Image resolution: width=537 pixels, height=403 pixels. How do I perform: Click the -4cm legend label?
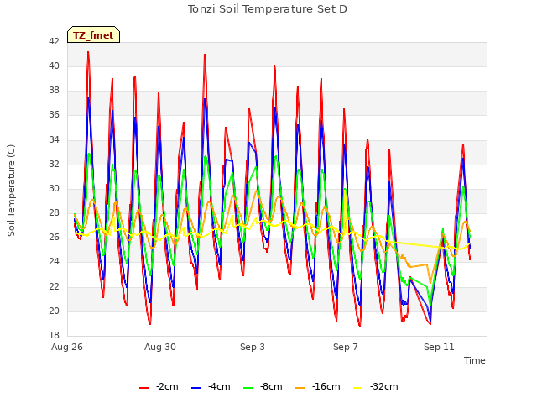(219, 387)
